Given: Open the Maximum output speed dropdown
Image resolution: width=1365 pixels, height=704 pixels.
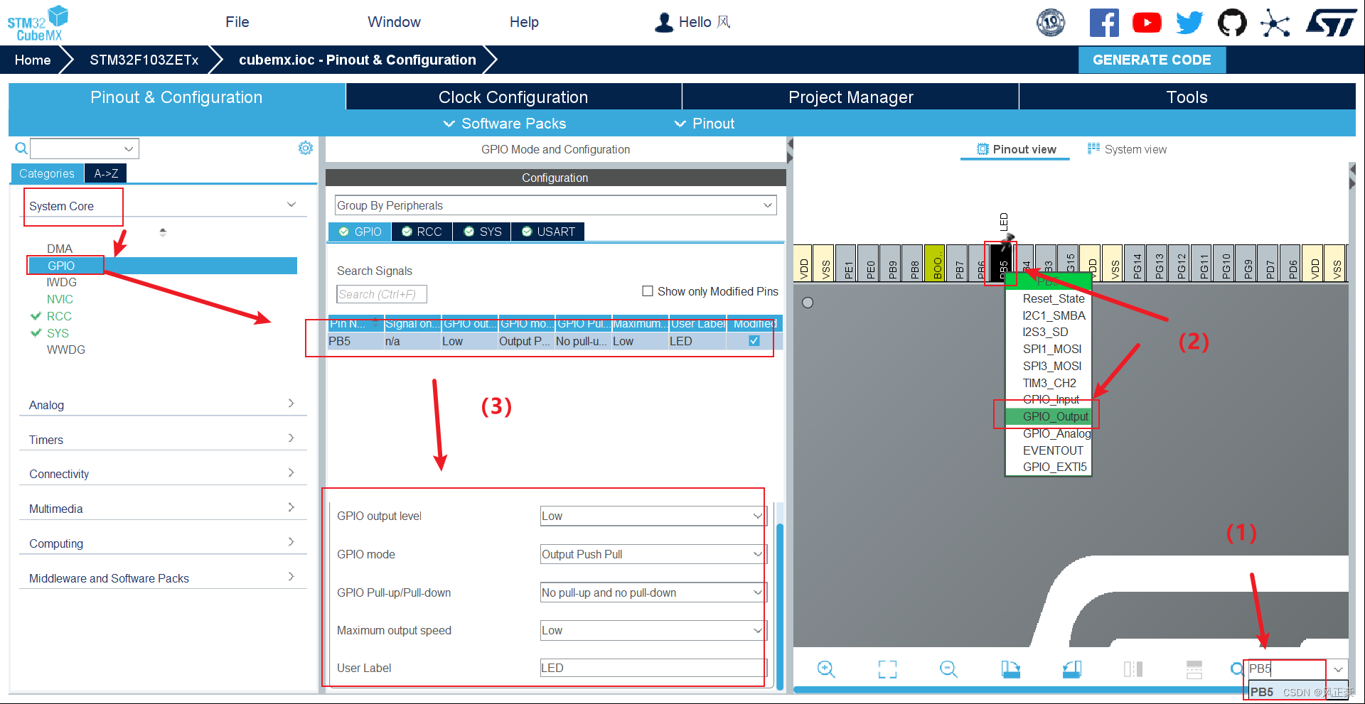Looking at the screenshot, I should pyautogui.click(x=652, y=630).
